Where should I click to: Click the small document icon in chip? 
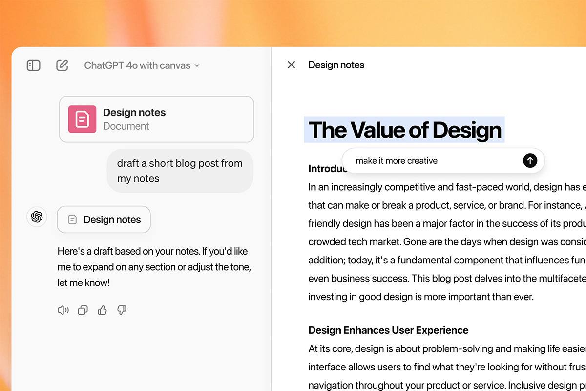72,220
